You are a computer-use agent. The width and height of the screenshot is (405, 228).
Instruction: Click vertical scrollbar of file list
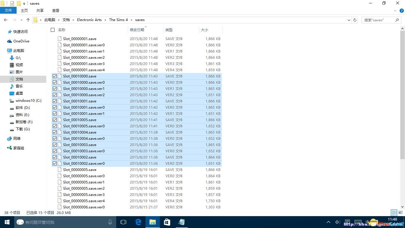[402, 95]
